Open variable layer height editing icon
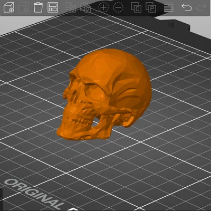Screen dimensions: 211x211 (x=169, y=8)
